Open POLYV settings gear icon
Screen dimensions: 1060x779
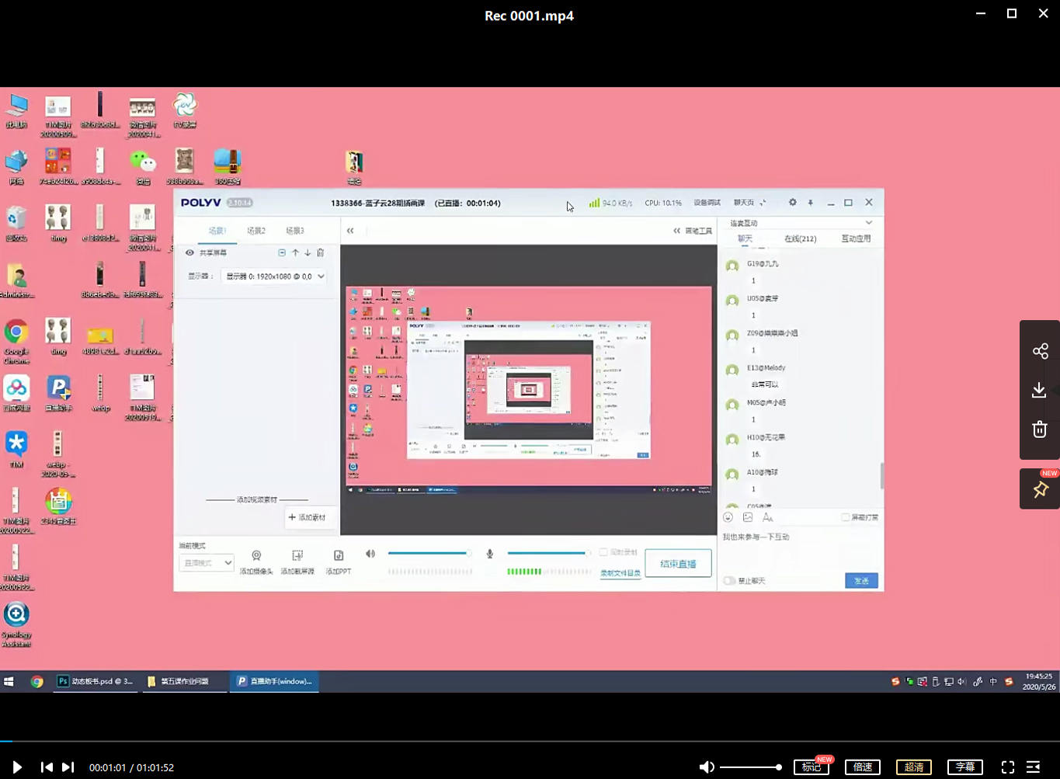(x=792, y=203)
